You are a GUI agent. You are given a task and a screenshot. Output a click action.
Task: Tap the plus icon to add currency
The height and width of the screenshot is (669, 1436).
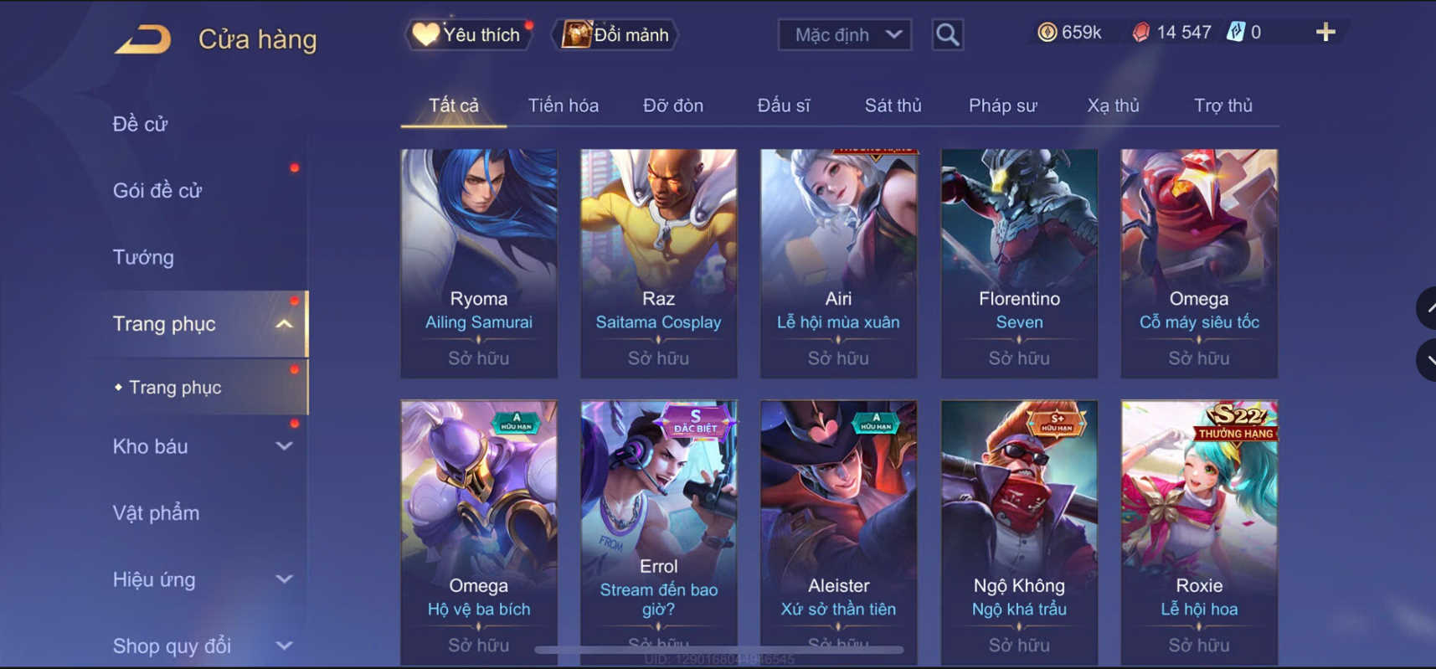pyautogui.click(x=1325, y=33)
